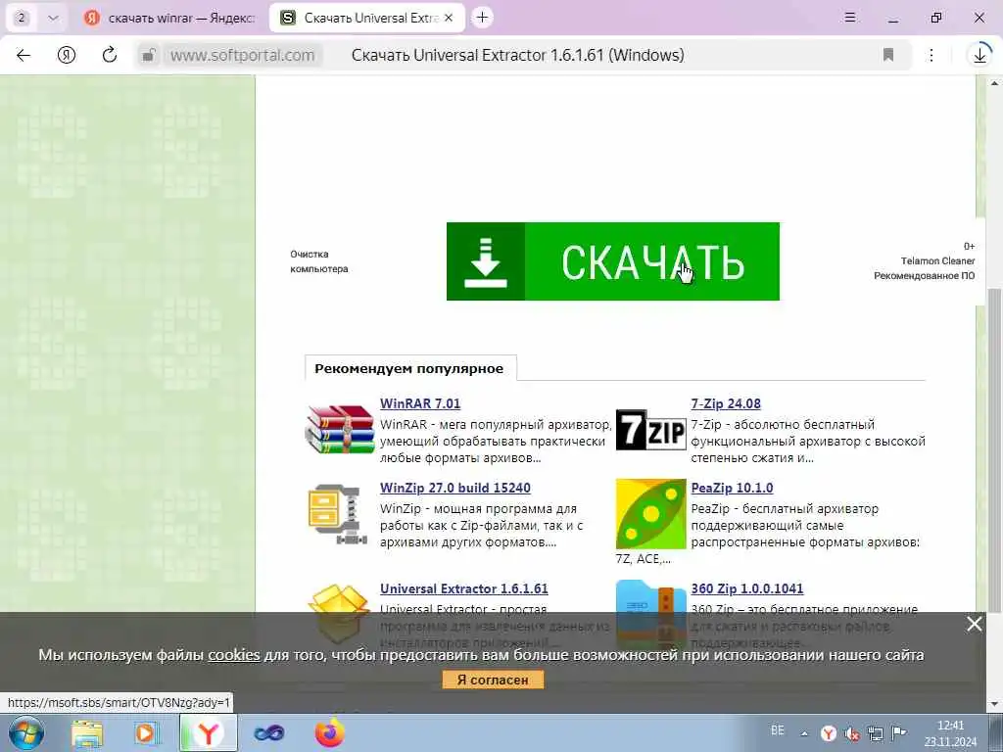Screen dimensions: 1003x752
Task: Open the Action Center flag icon
Action: pyautogui.click(x=899, y=732)
